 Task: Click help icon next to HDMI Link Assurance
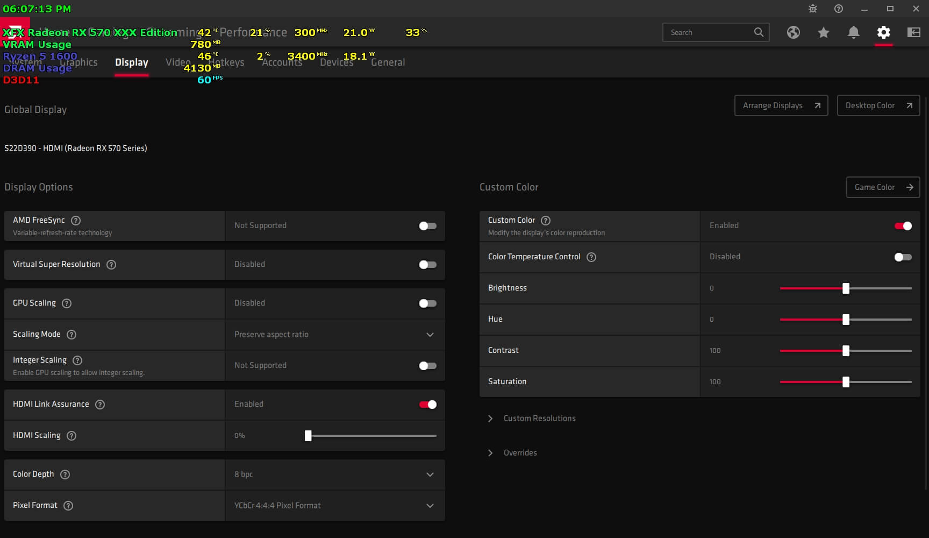(x=100, y=405)
